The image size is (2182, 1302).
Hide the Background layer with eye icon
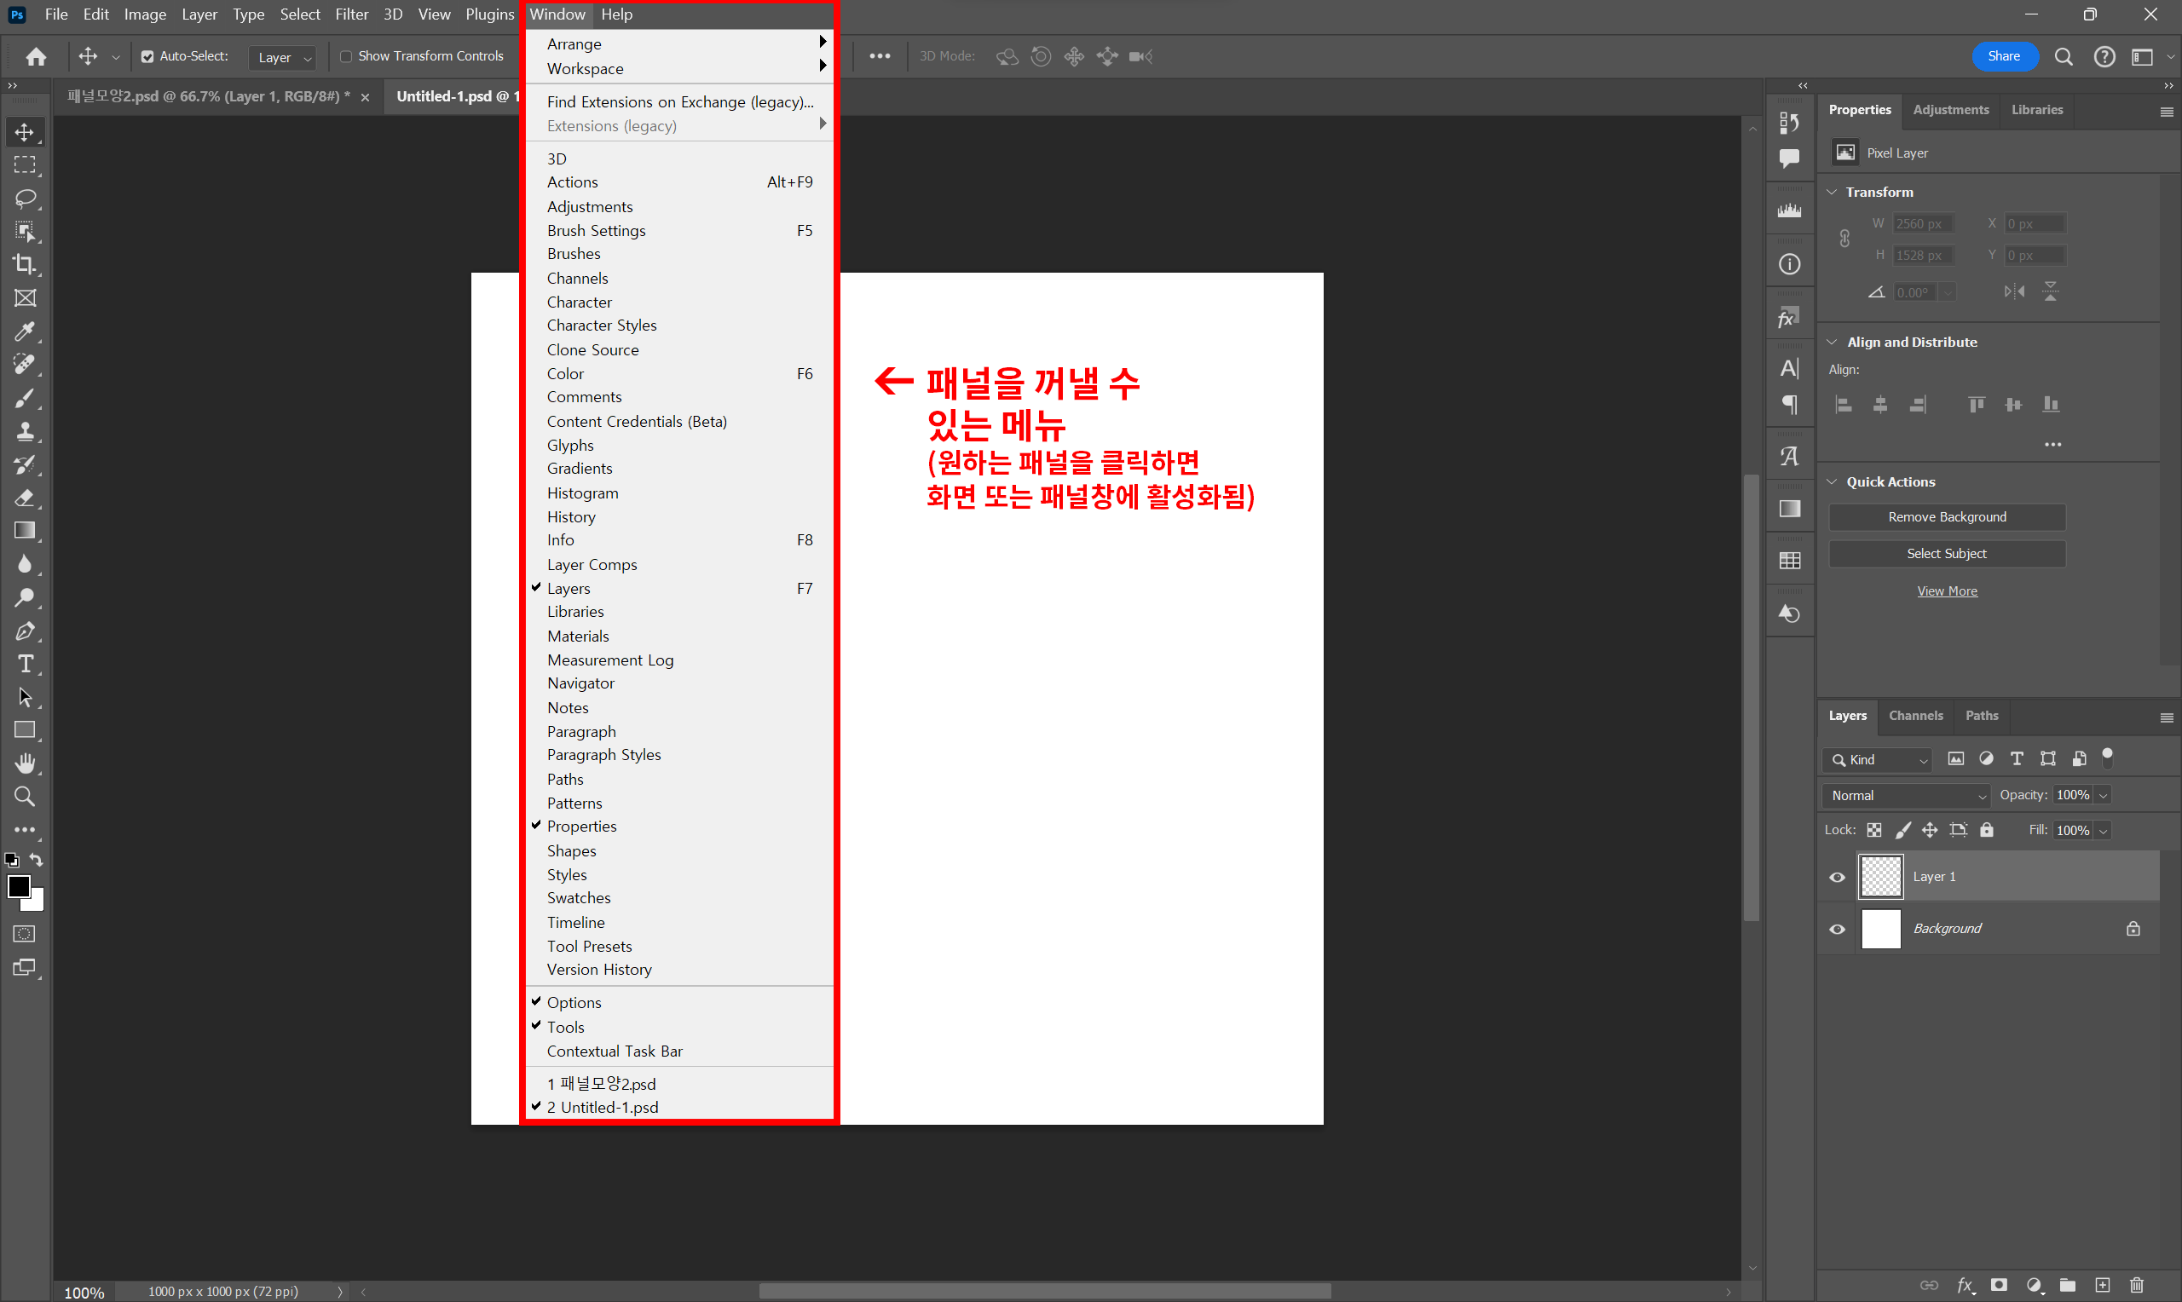coord(1837,929)
